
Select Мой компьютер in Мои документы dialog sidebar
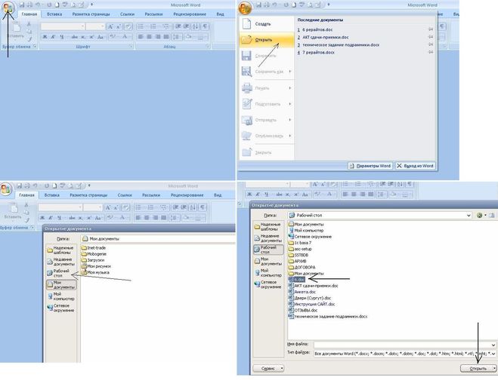pos(61,296)
